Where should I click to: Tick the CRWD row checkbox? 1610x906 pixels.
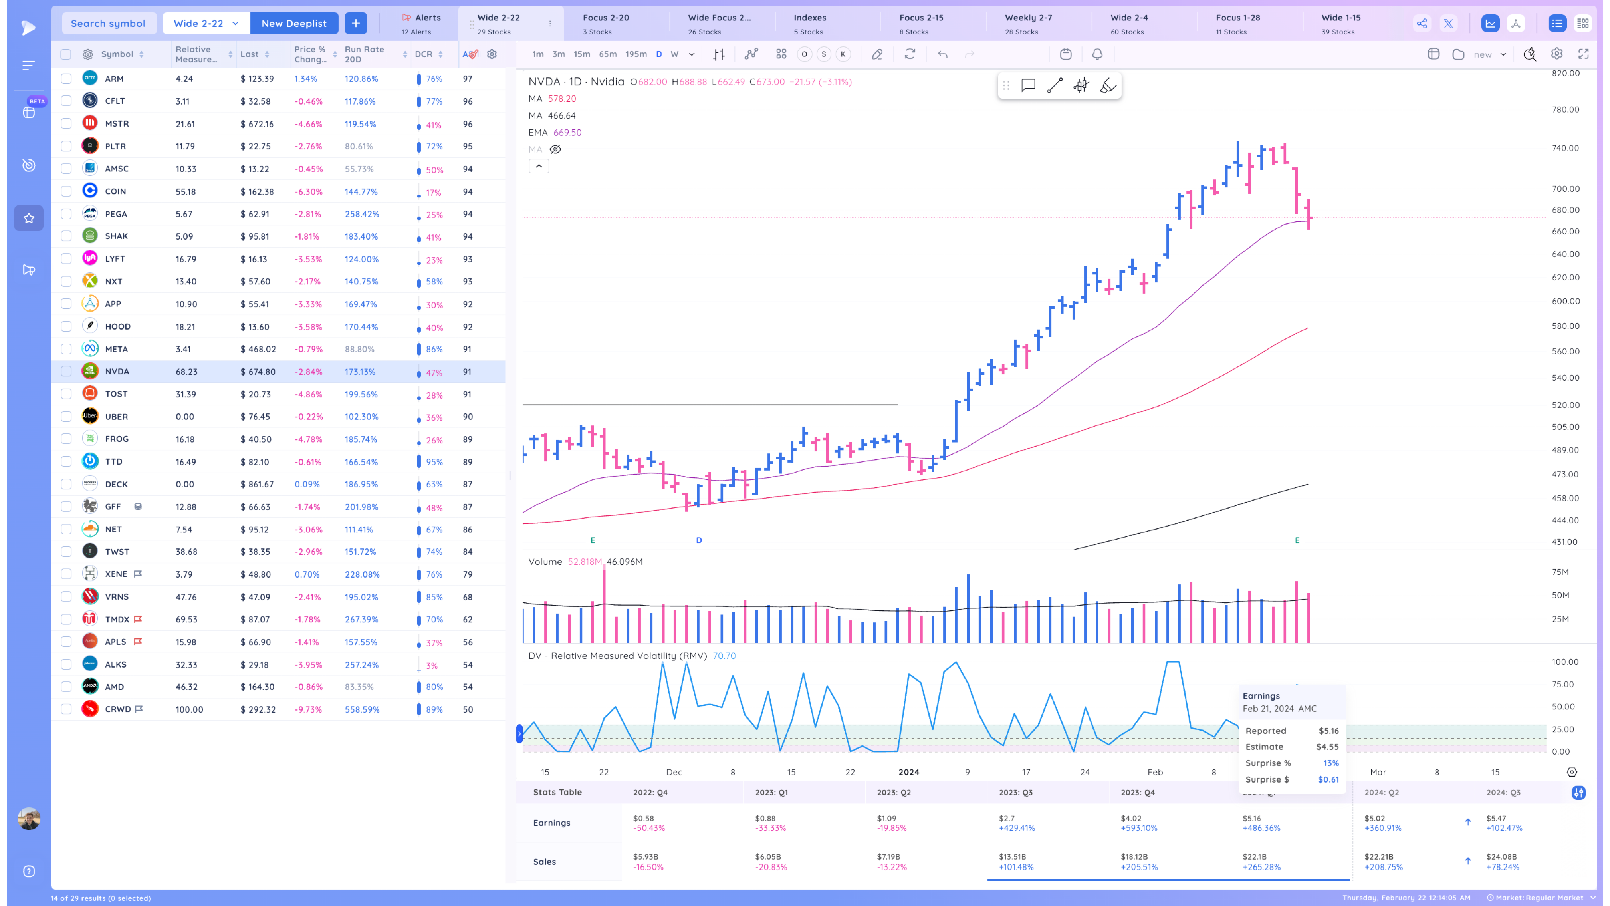[66, 709]
